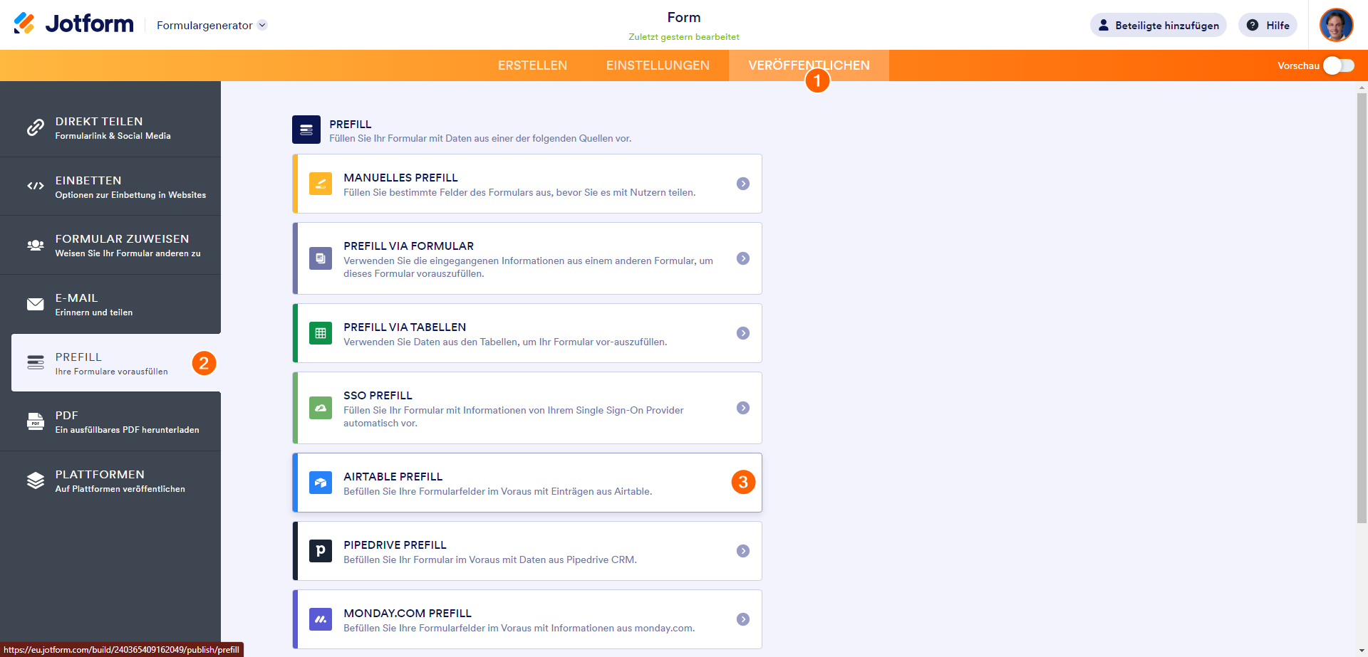Expand Monday.com Prefill arrow

[743, 619]
